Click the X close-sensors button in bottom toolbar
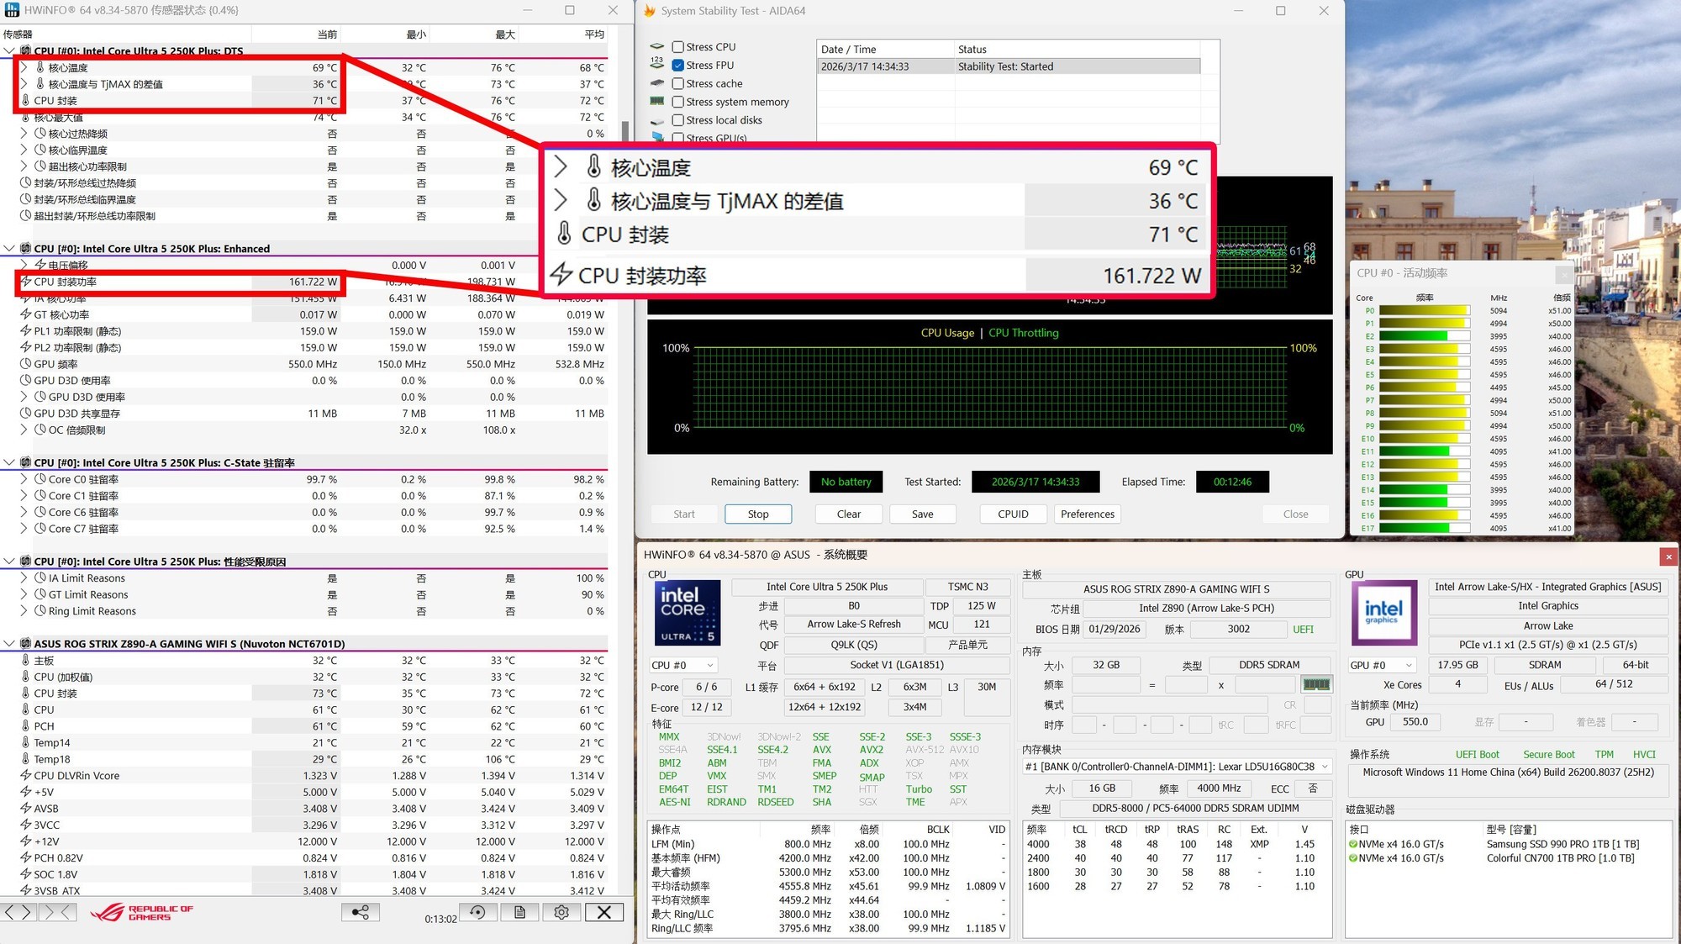 point(603,912)
